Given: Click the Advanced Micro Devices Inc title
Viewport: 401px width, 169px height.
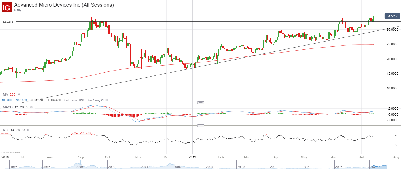Looking at the screenshot, I should pos(64,5).
